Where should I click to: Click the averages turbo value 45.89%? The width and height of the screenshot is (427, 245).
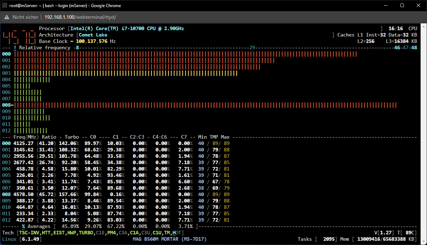coord(70,226)
